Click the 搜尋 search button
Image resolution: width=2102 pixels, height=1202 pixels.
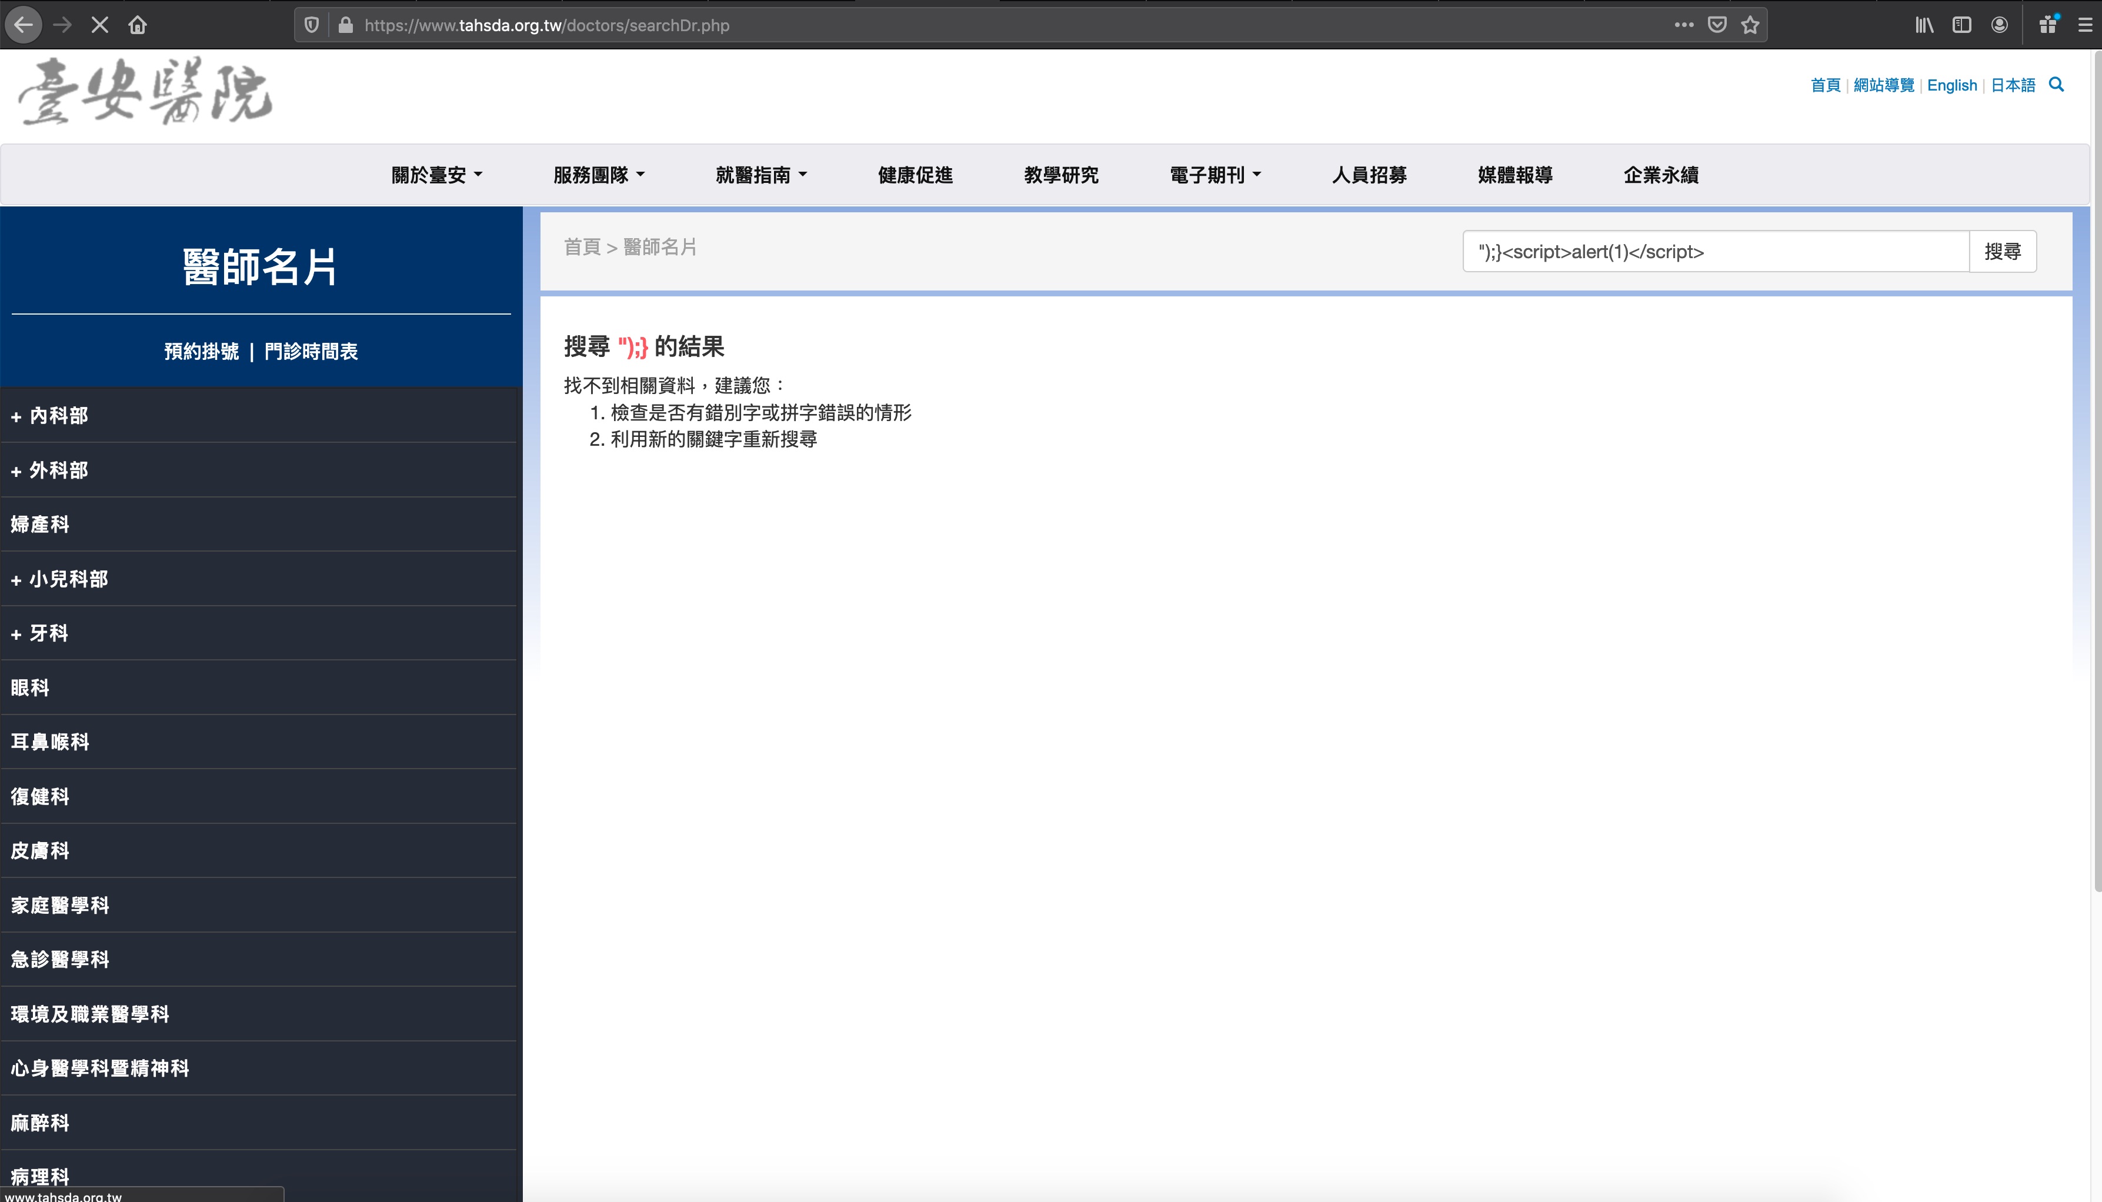(x=2003, y=251)
